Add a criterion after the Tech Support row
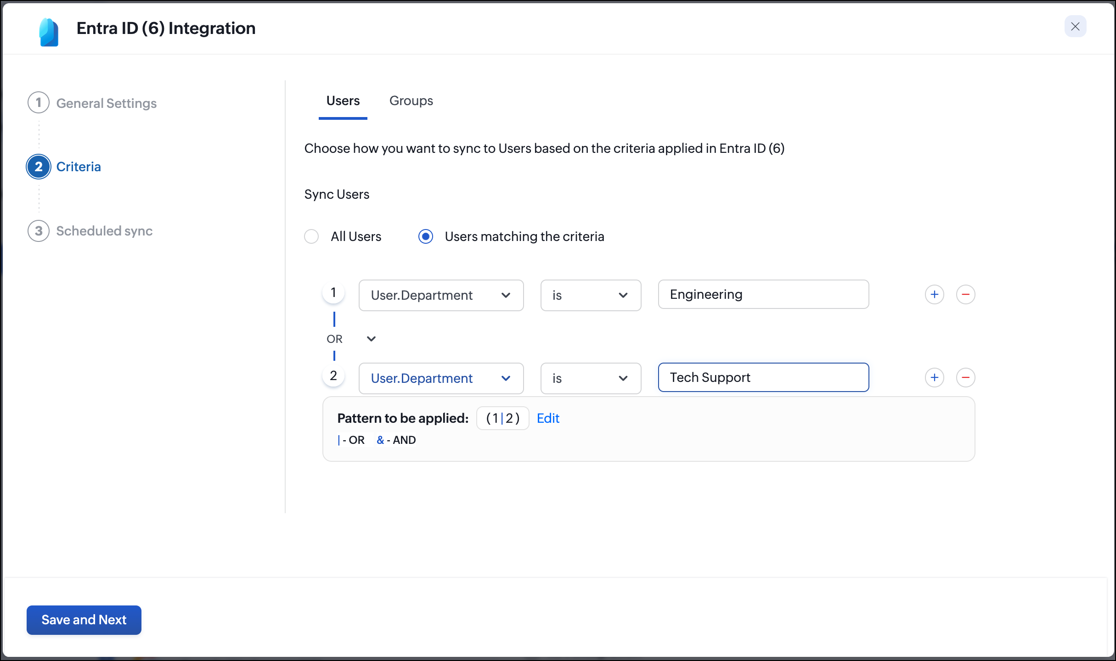Screen dimensions: 1116x661 pyautogui.click(x=934, y=377)
